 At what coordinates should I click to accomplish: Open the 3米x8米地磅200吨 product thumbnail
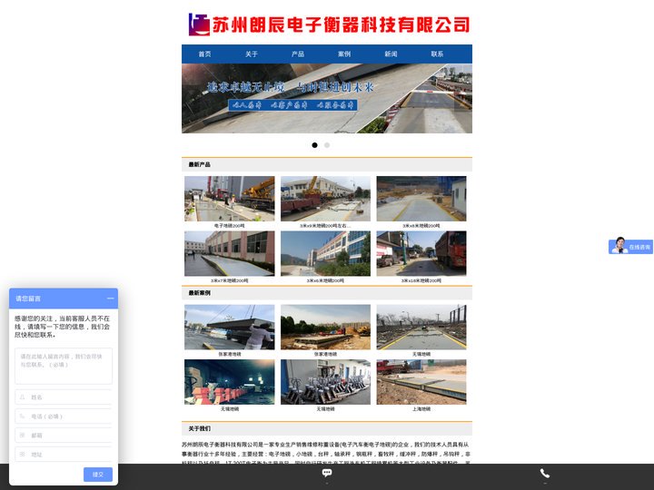click(421, 199)
